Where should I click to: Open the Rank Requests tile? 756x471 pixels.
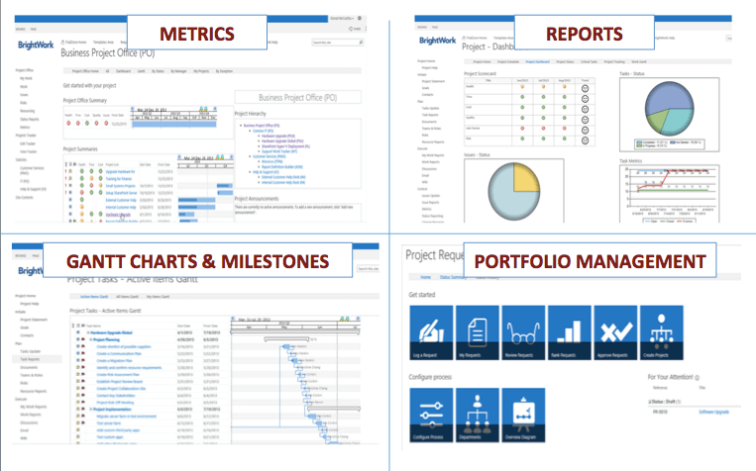[x=570, y=332]
